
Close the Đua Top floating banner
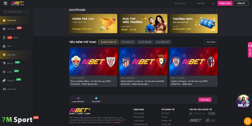click(250, 94)
